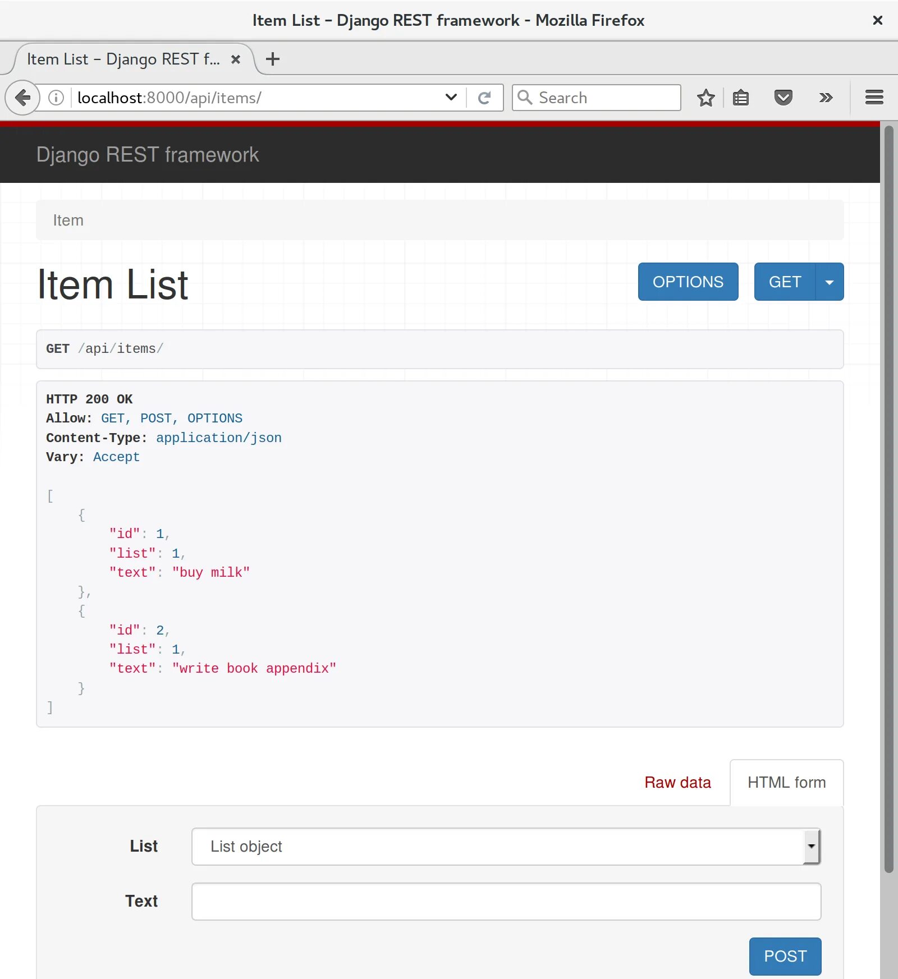Click the application/json content type text
898x979 pixels.
(219, 438)
